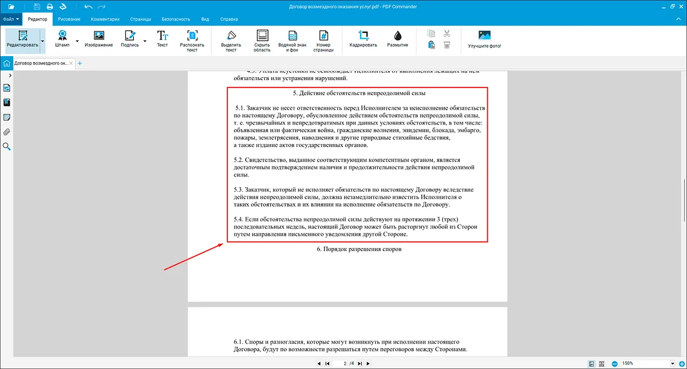Jump to the first page
Image resolution: width=687 pixels, height=369 pixels.
[x=327, y=363]
